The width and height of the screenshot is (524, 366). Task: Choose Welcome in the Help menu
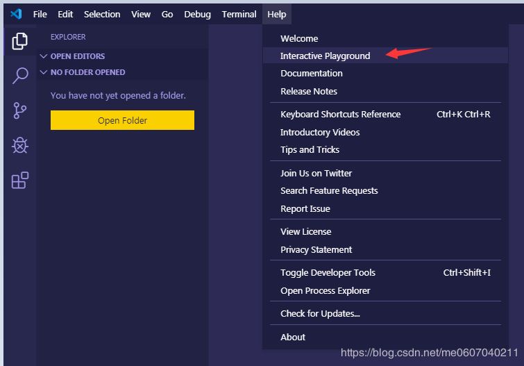[299, 38]
